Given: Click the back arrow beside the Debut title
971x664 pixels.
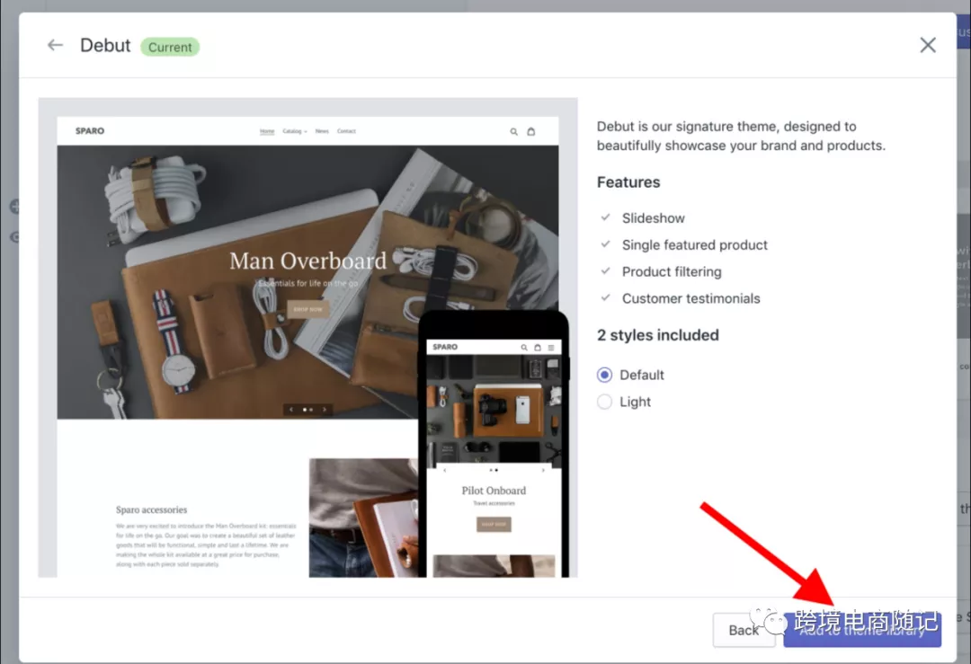Looking at the screenshot, I should [x=54, y=45].
